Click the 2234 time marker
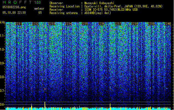Image resolution: width=174 pixels, height=110 pixels. pyautogui.click(x=68, y=24)
